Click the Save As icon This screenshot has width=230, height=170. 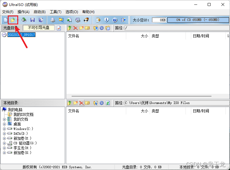[41, 20]
